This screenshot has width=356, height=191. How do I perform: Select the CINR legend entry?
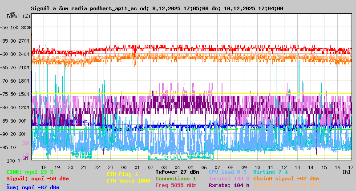click(30, 172)
